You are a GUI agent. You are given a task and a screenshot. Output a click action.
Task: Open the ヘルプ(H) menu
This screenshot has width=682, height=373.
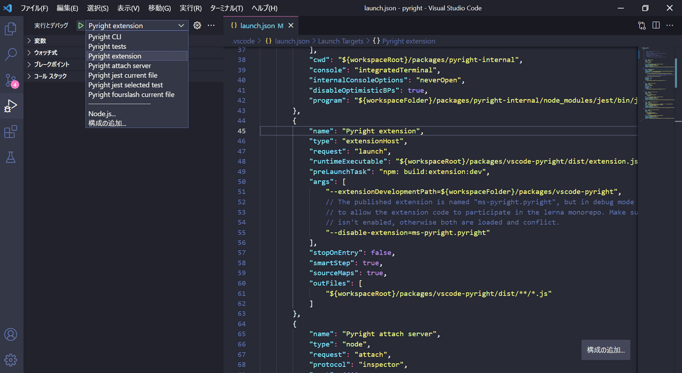coord(265,8)
